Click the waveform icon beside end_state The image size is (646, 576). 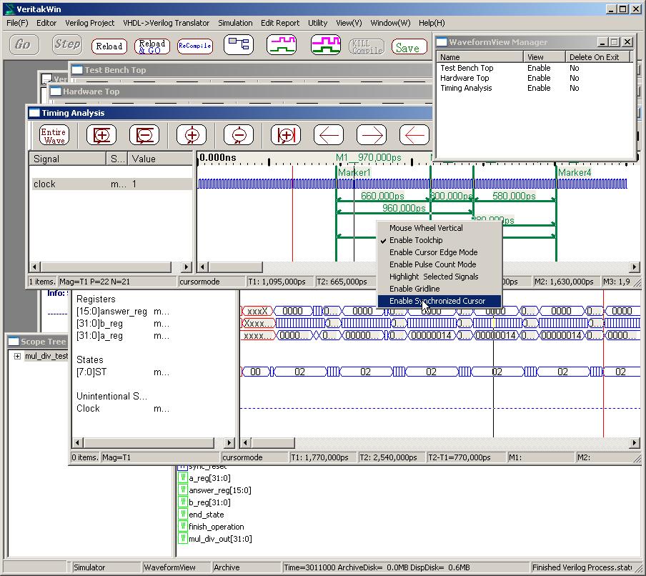[x=182, y=515]
